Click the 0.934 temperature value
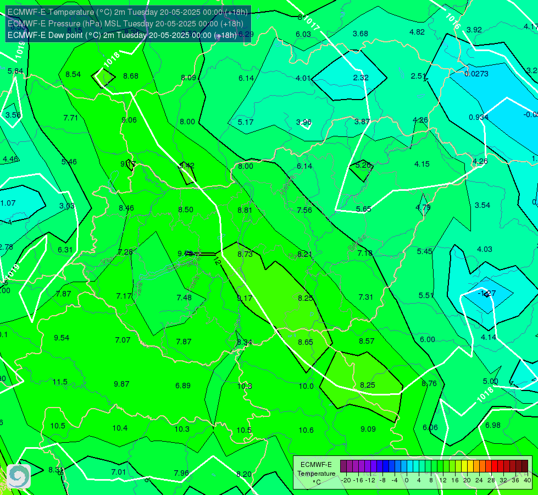538x495 pixels. (x=479, y=117)
